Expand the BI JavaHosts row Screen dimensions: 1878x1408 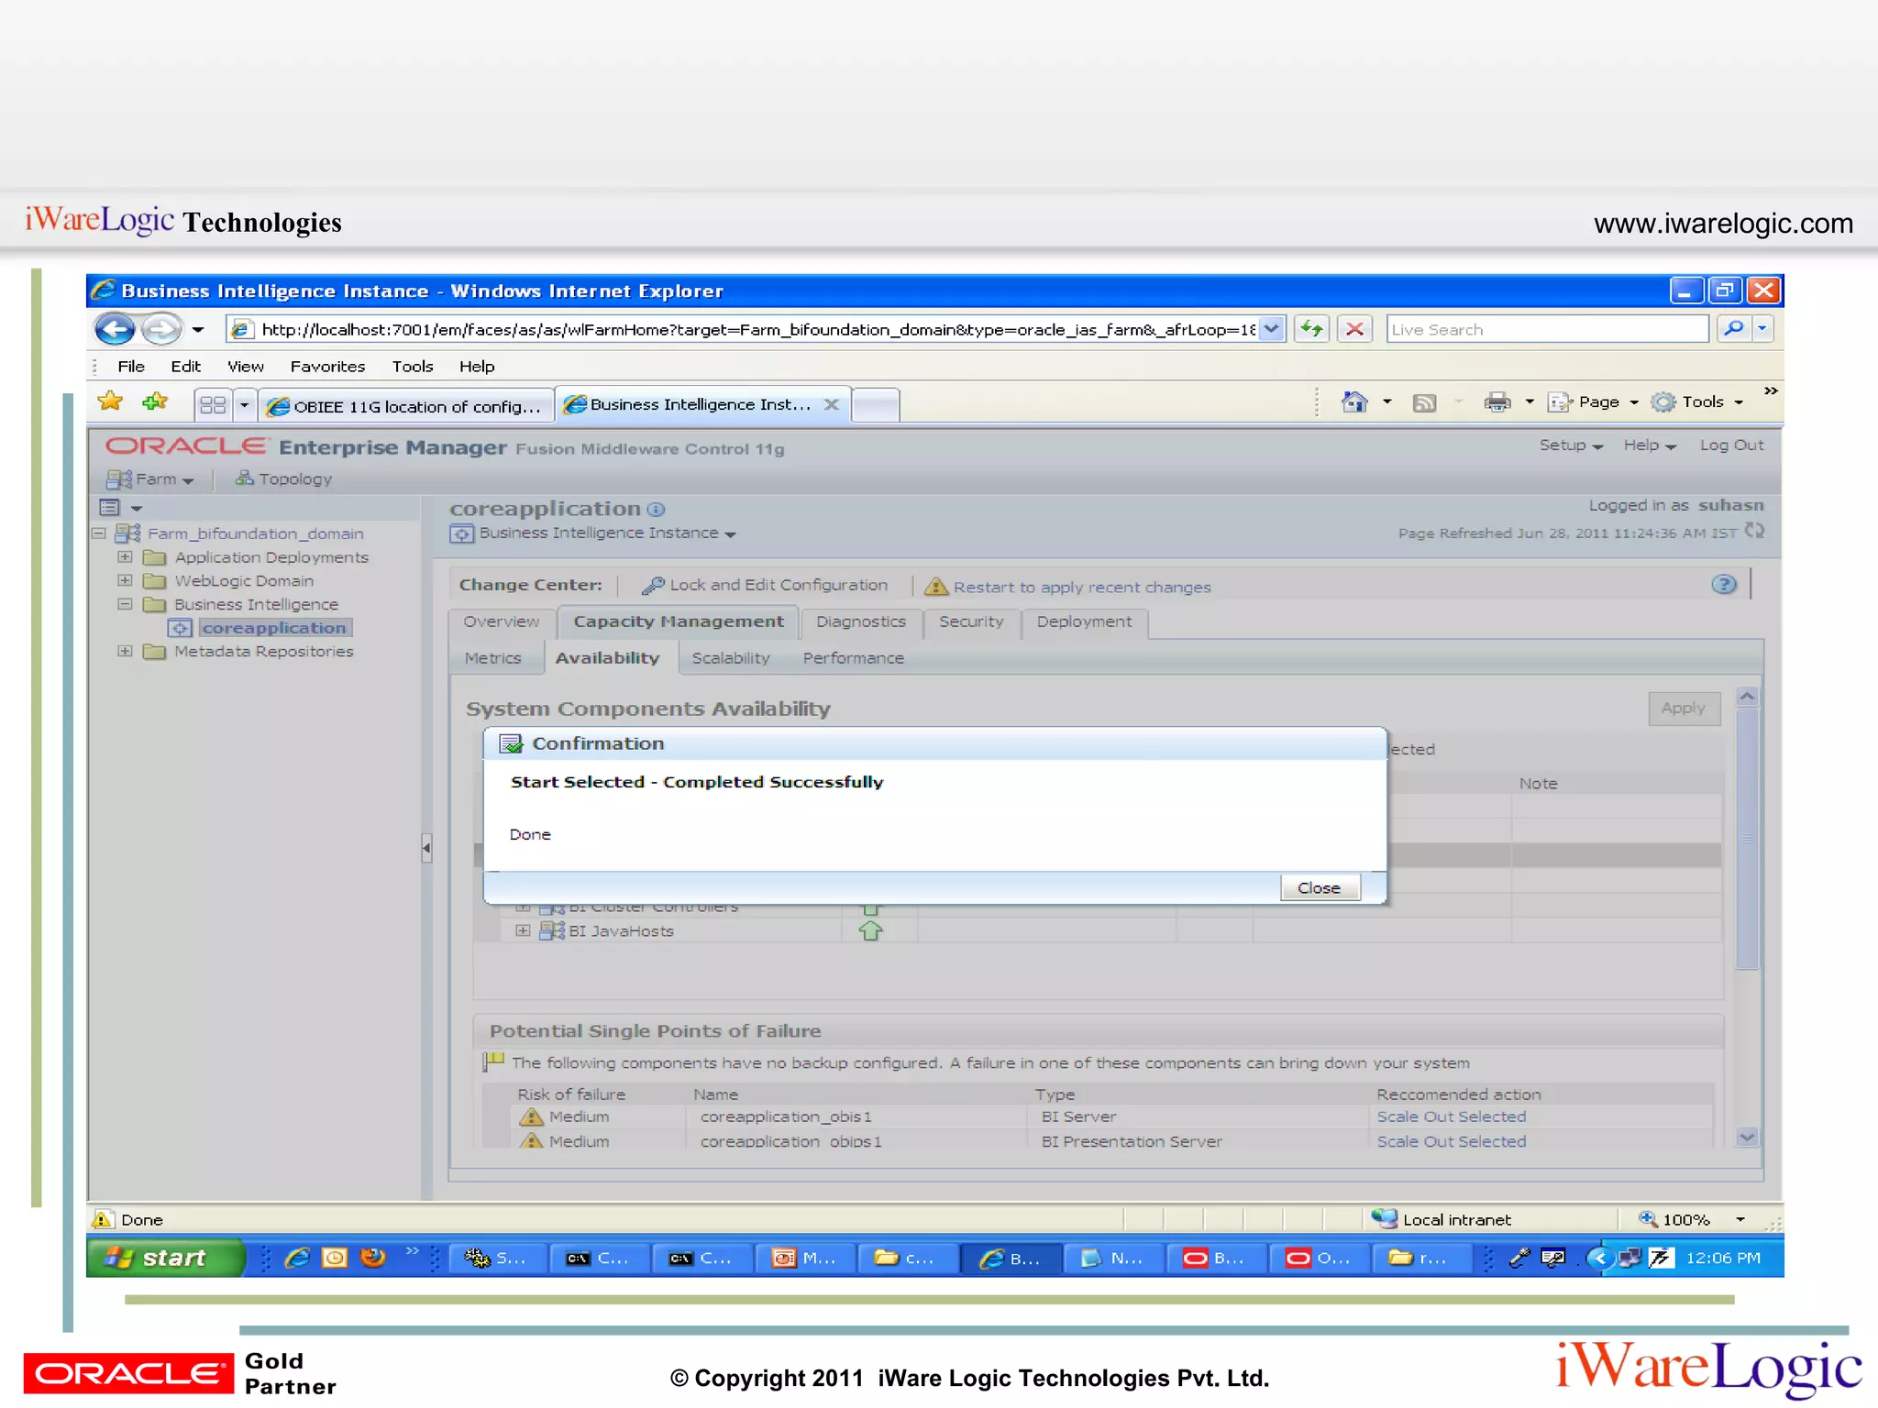point(523,930)
